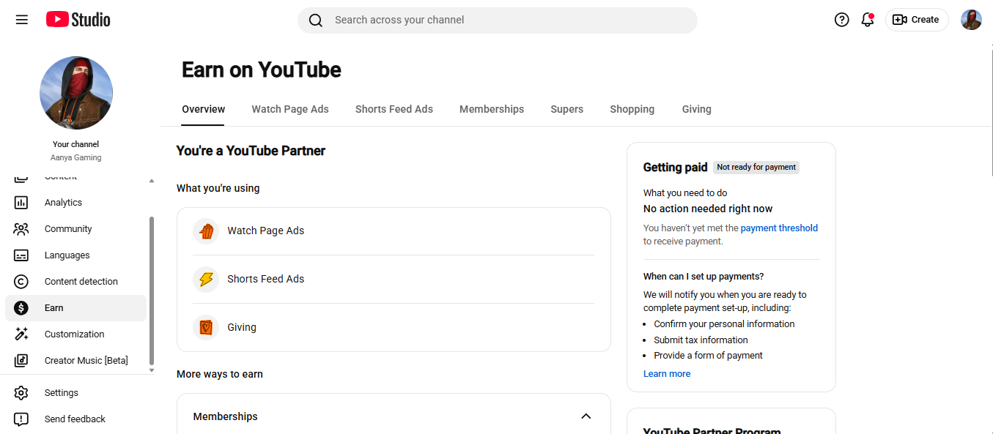Click the Languages icon in sidebar

click(x=21, y=255)
